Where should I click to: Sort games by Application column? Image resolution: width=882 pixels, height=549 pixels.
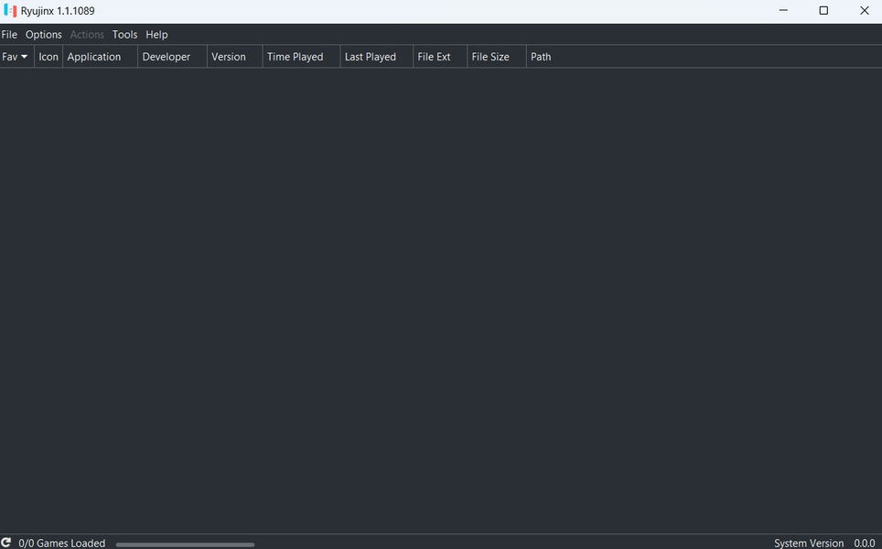[x=100, y=56]
